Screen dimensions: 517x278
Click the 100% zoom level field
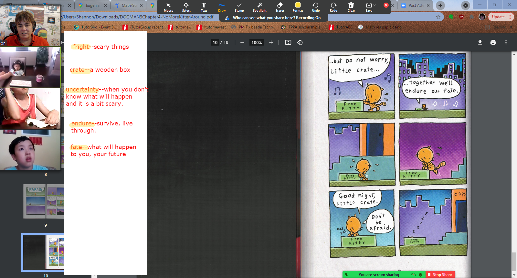point(257,42)
